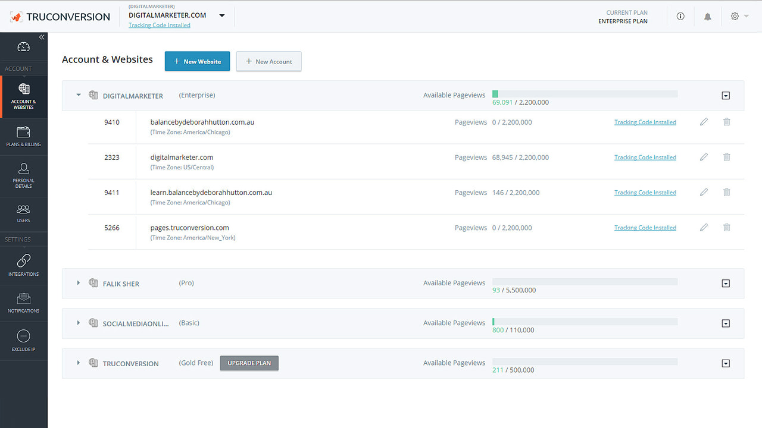Open tracking code link for balancebydeborahhutton.com.au
This screenshot has width=762, height=428.
point(645,122)
